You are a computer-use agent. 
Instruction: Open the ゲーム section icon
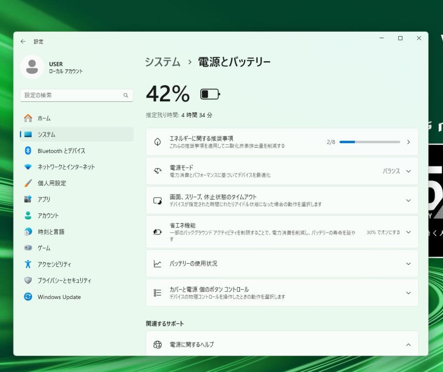[28, 248]
